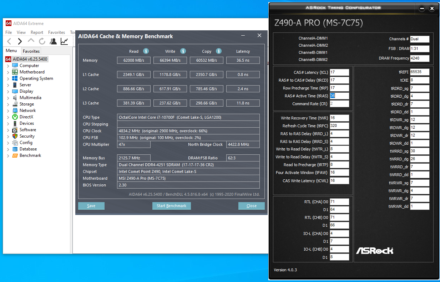The height and width of the screenshot is (282, 440).
Task: Click the Write column info icon
Action: pyautogui.click(x=183, y=51)
